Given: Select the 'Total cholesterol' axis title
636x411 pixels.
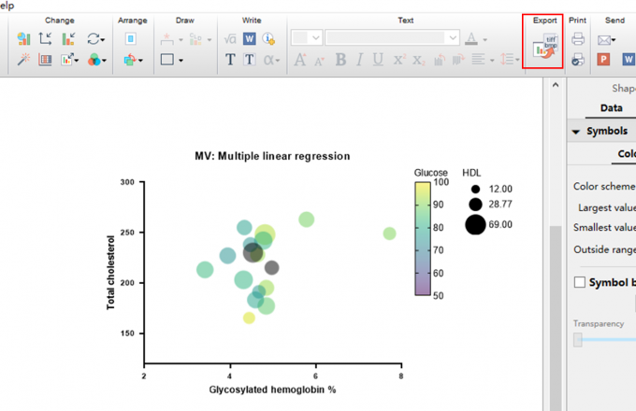Looking at the screenshot, I should point(110,273).
